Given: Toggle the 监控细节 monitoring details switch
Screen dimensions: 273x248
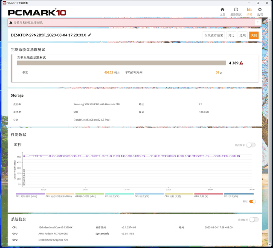Looking at the screenshot, I should tap(251, 145).
